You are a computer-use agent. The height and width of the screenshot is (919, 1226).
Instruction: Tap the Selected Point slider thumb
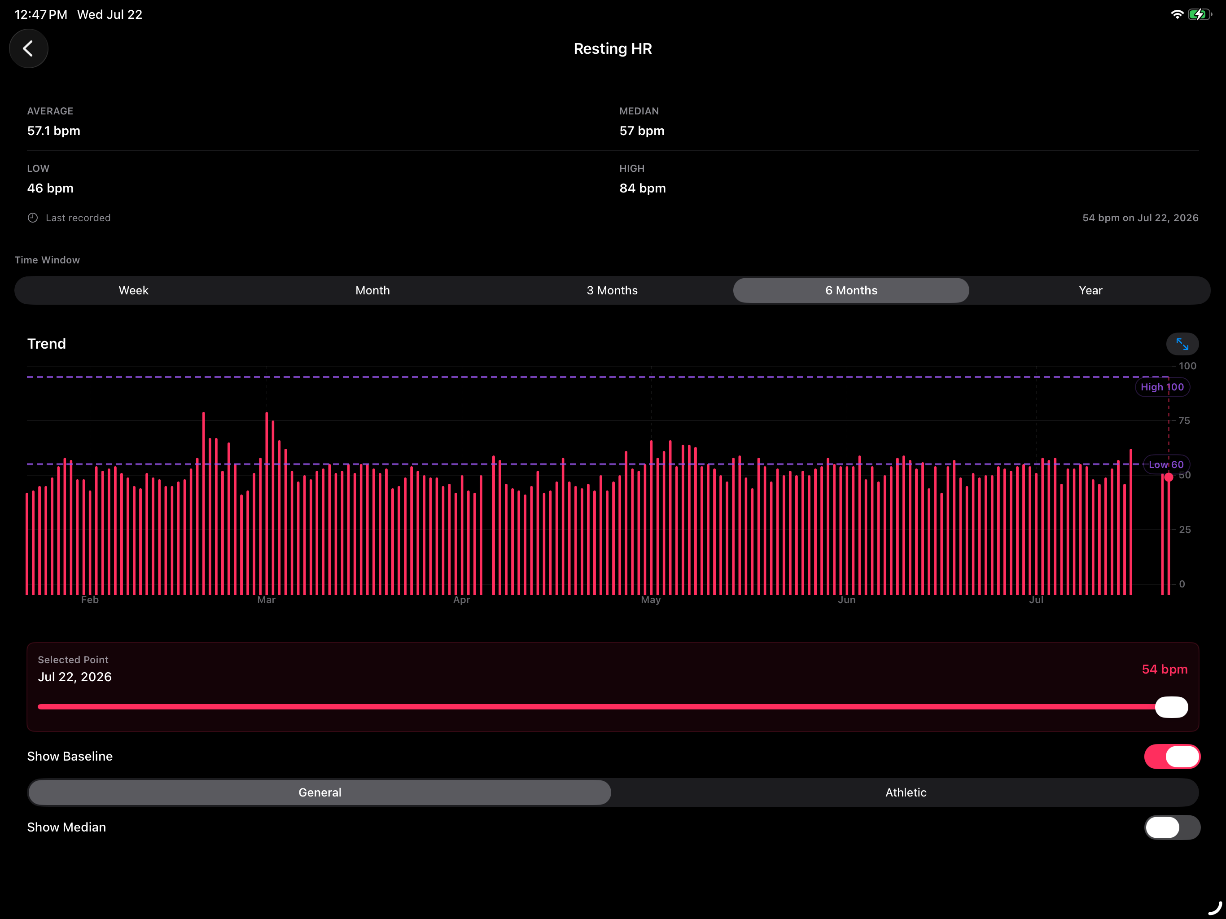click(x=1171, y=707)
